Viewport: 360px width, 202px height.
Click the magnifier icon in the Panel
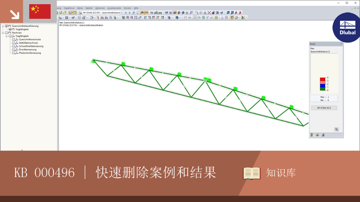pyautogui.click(x=336, y=129)
